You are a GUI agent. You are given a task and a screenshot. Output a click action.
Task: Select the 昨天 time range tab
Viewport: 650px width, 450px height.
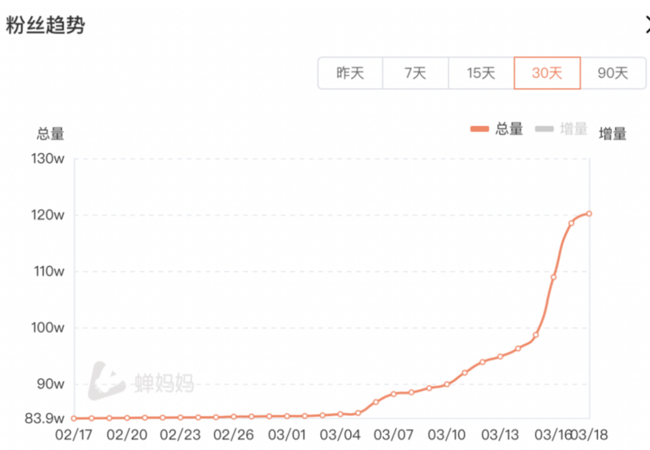pos(350,73)
